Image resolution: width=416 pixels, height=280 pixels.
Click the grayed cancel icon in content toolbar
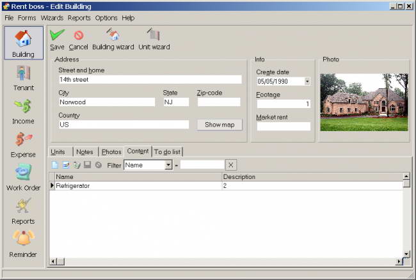[99, 165]
